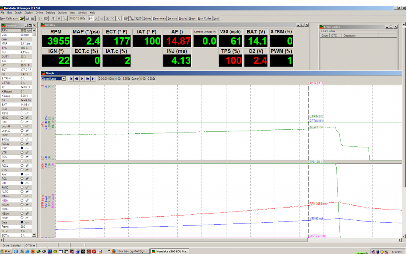Toggle the VTP off indicator

pyautogui.click(x=22, y=152)
